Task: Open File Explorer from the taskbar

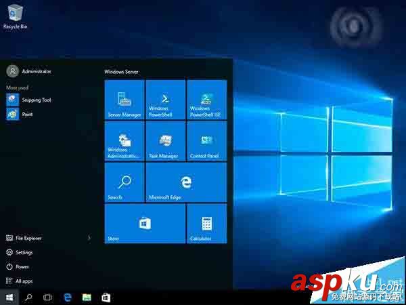Action: [87, 298]
